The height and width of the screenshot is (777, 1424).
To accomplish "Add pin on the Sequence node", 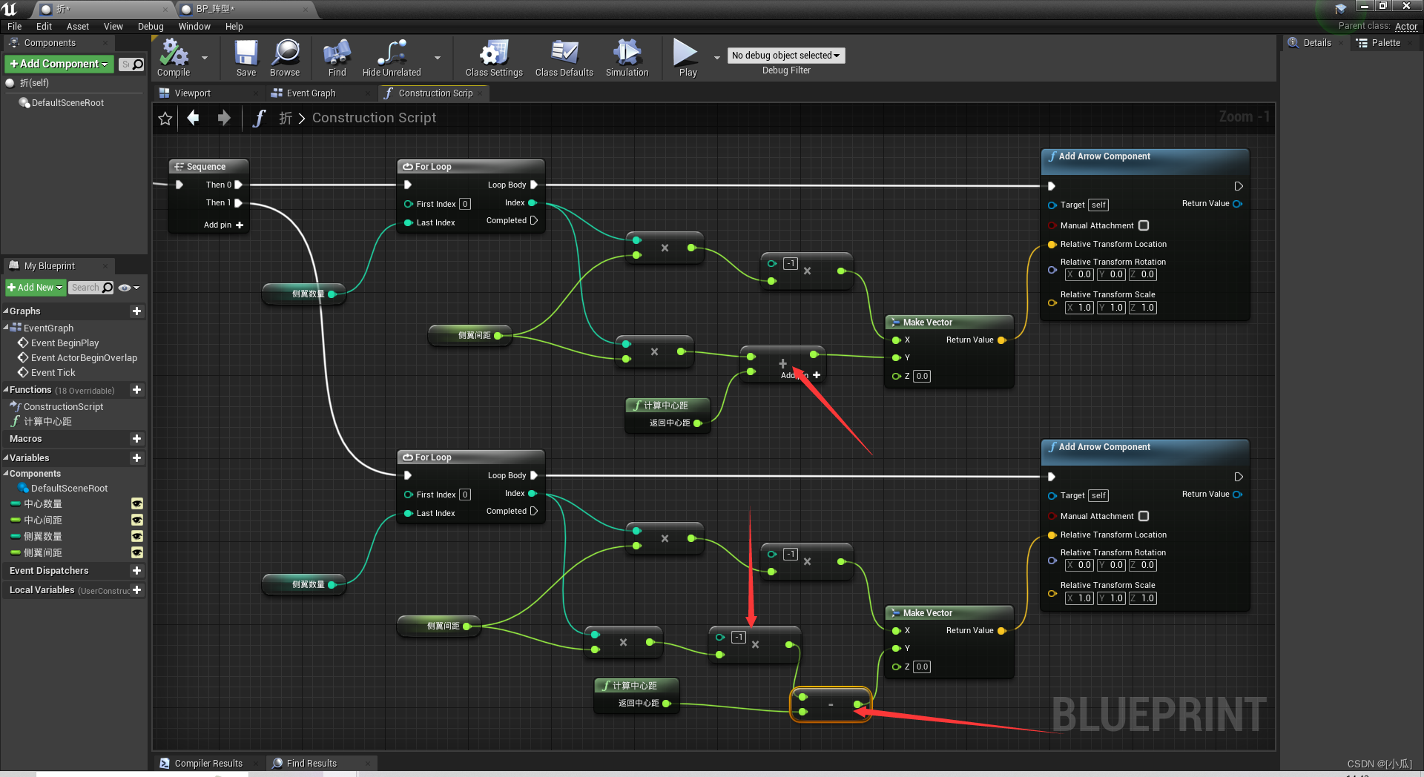I will [x=240, y=225].
